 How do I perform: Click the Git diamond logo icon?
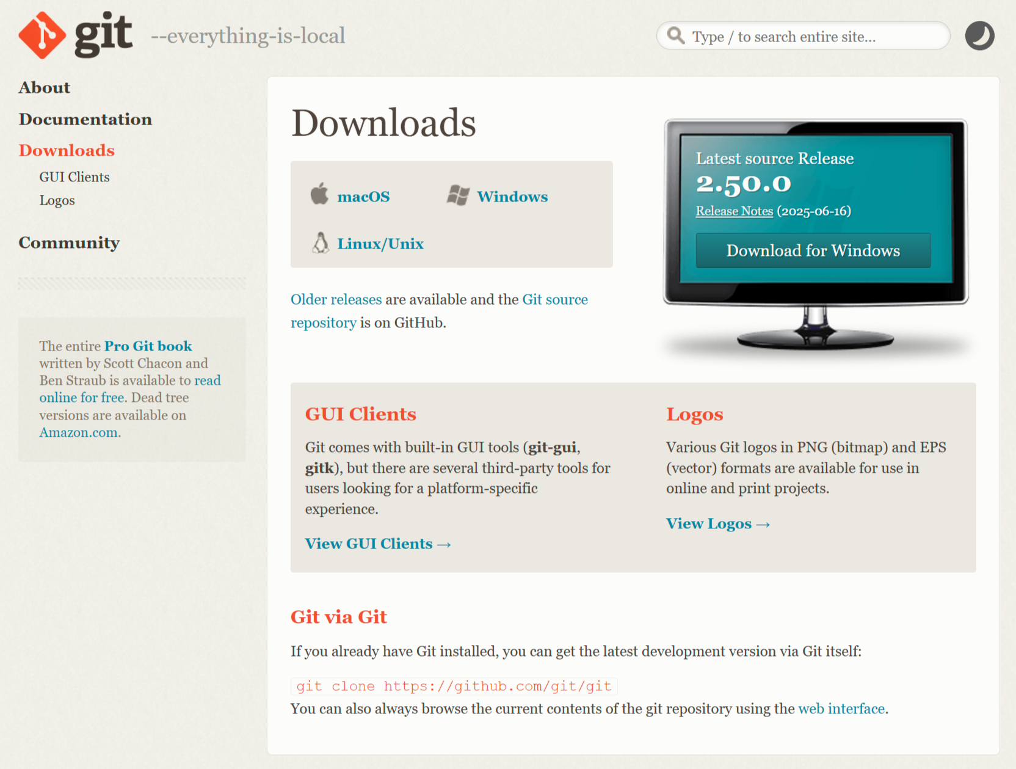coord(42,35)
